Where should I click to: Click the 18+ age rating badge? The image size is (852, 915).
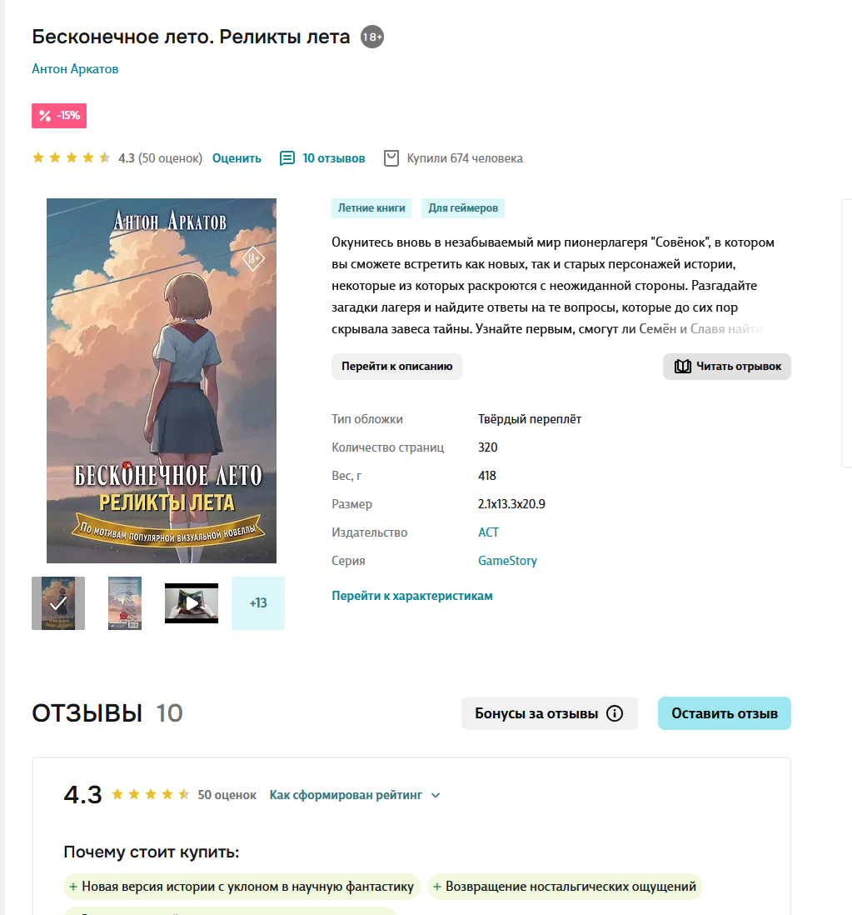click(x=372, y=37)
